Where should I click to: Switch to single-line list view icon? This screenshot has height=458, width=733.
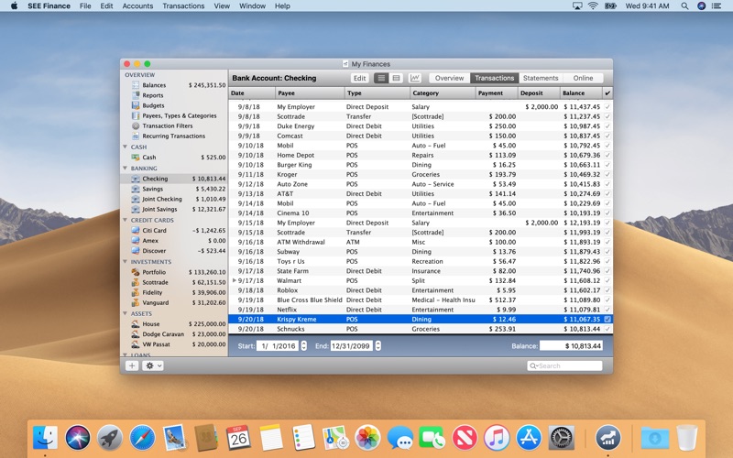(382, 79)
